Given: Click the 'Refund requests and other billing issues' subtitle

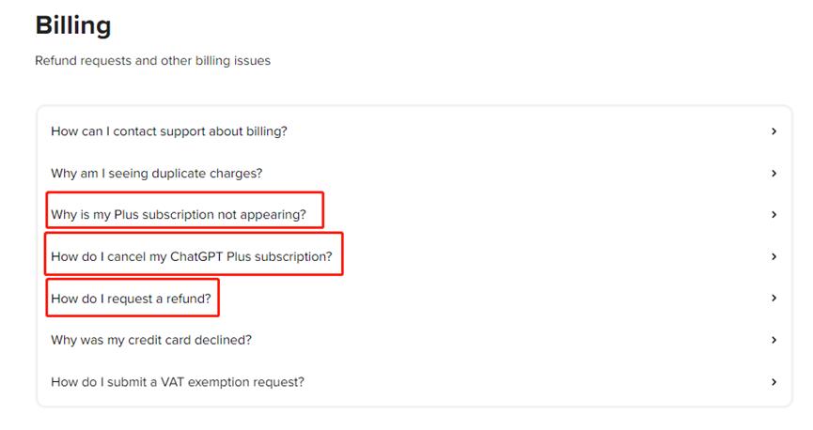Looking at the screenshot, I should click(152, 61).
